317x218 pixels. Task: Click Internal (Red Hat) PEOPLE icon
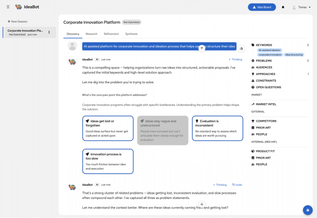point(253,164)
